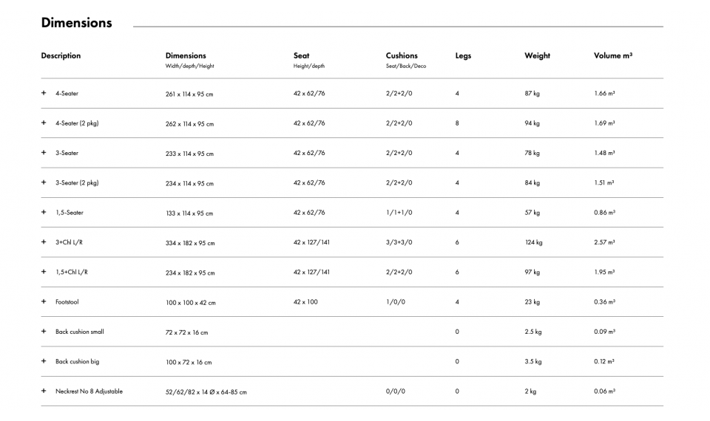This screenshot has height=421, width=710.
Task: Expand the 4-Seater row plus icon
Action: (x=44, y=94)
